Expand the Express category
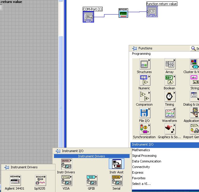The image size is (199, 192). coord(138,172)
